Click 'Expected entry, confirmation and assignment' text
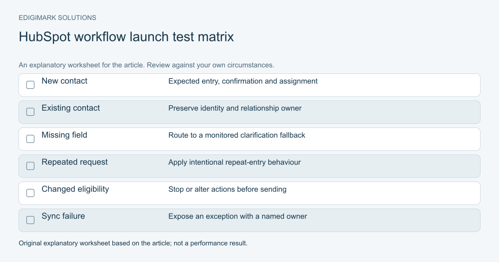Viewport: 499px width, 262px height. [x=243, y=81]
